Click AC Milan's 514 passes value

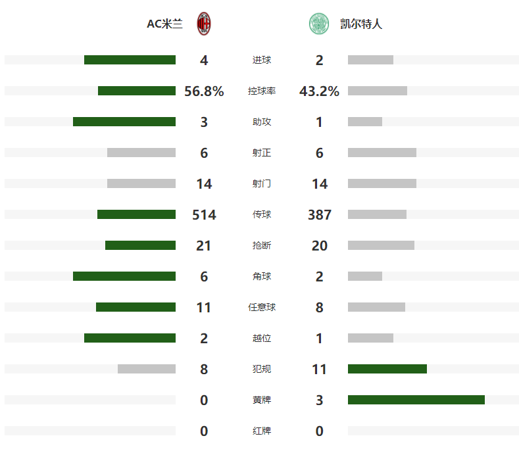click(x=204, y=214)
